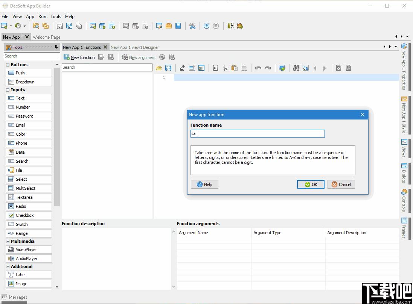Image resolution: width=413 pixels, height=304 pixels.
Task: Click the remove function icon
Action: tap(111, 57)
